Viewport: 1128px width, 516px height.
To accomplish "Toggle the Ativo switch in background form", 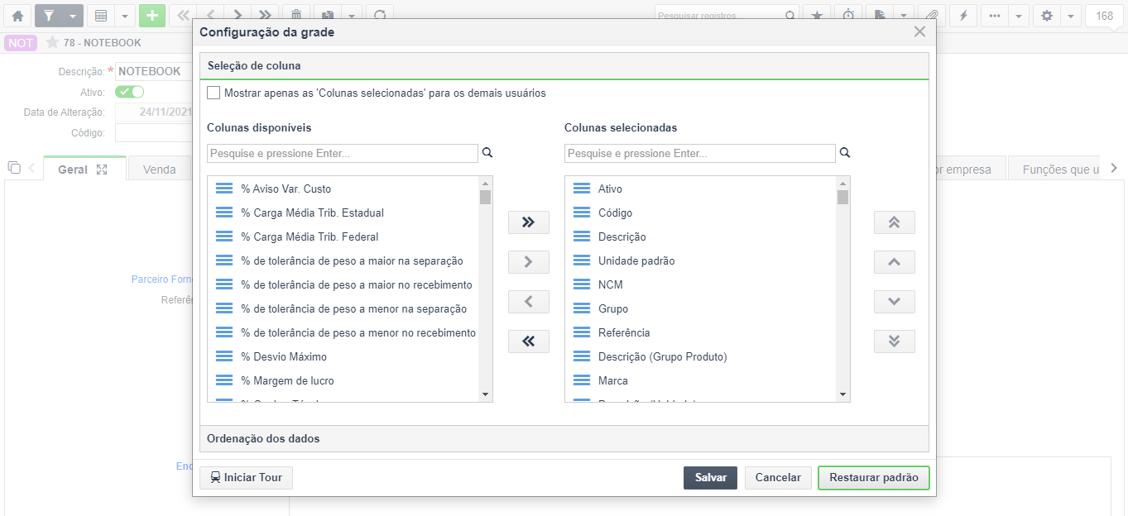I will [x=130, y=92].
